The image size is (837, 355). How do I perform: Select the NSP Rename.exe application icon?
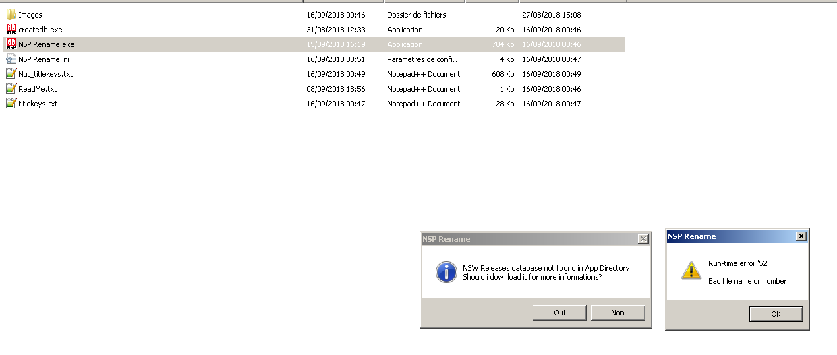(11, 44)
